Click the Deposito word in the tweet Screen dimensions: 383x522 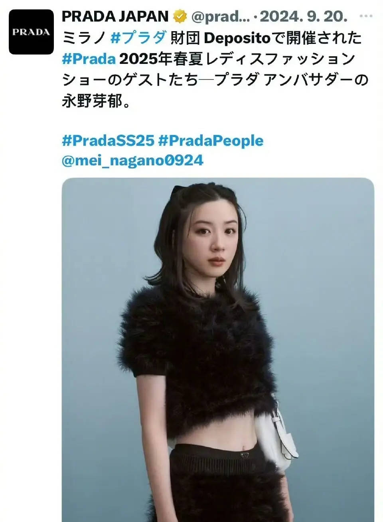tap(237, 38)
